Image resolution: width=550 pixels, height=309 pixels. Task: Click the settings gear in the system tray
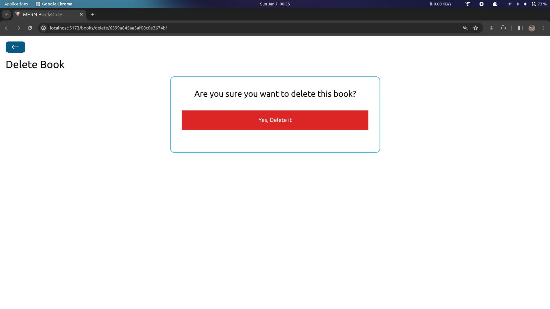481,4
